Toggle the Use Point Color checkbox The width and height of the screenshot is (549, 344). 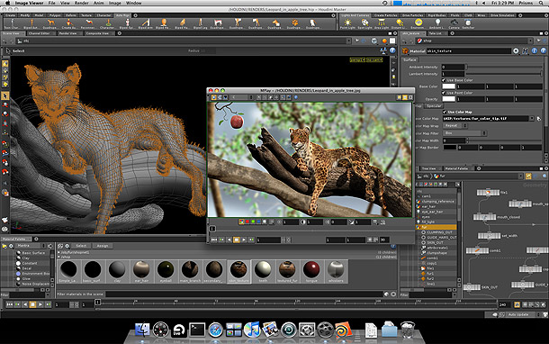pyautogui.click(x=444, y=93)
